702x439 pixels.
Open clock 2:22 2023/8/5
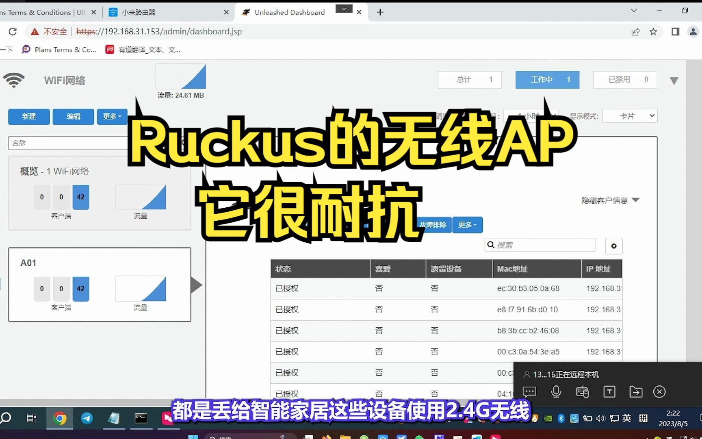coord(673,418)
